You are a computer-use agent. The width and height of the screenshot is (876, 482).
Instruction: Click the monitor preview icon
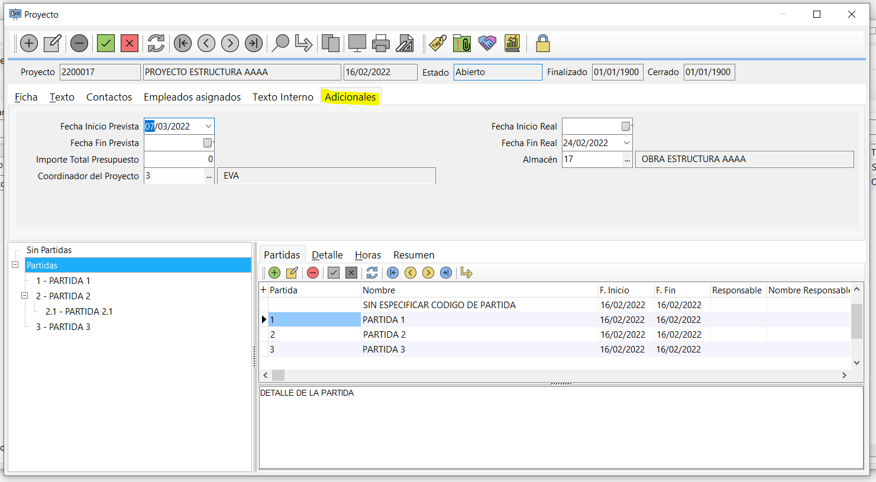tap(357, 43)
